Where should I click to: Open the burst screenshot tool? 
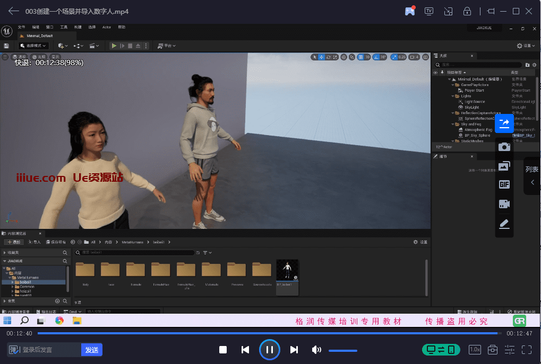(x=504, y=166)
